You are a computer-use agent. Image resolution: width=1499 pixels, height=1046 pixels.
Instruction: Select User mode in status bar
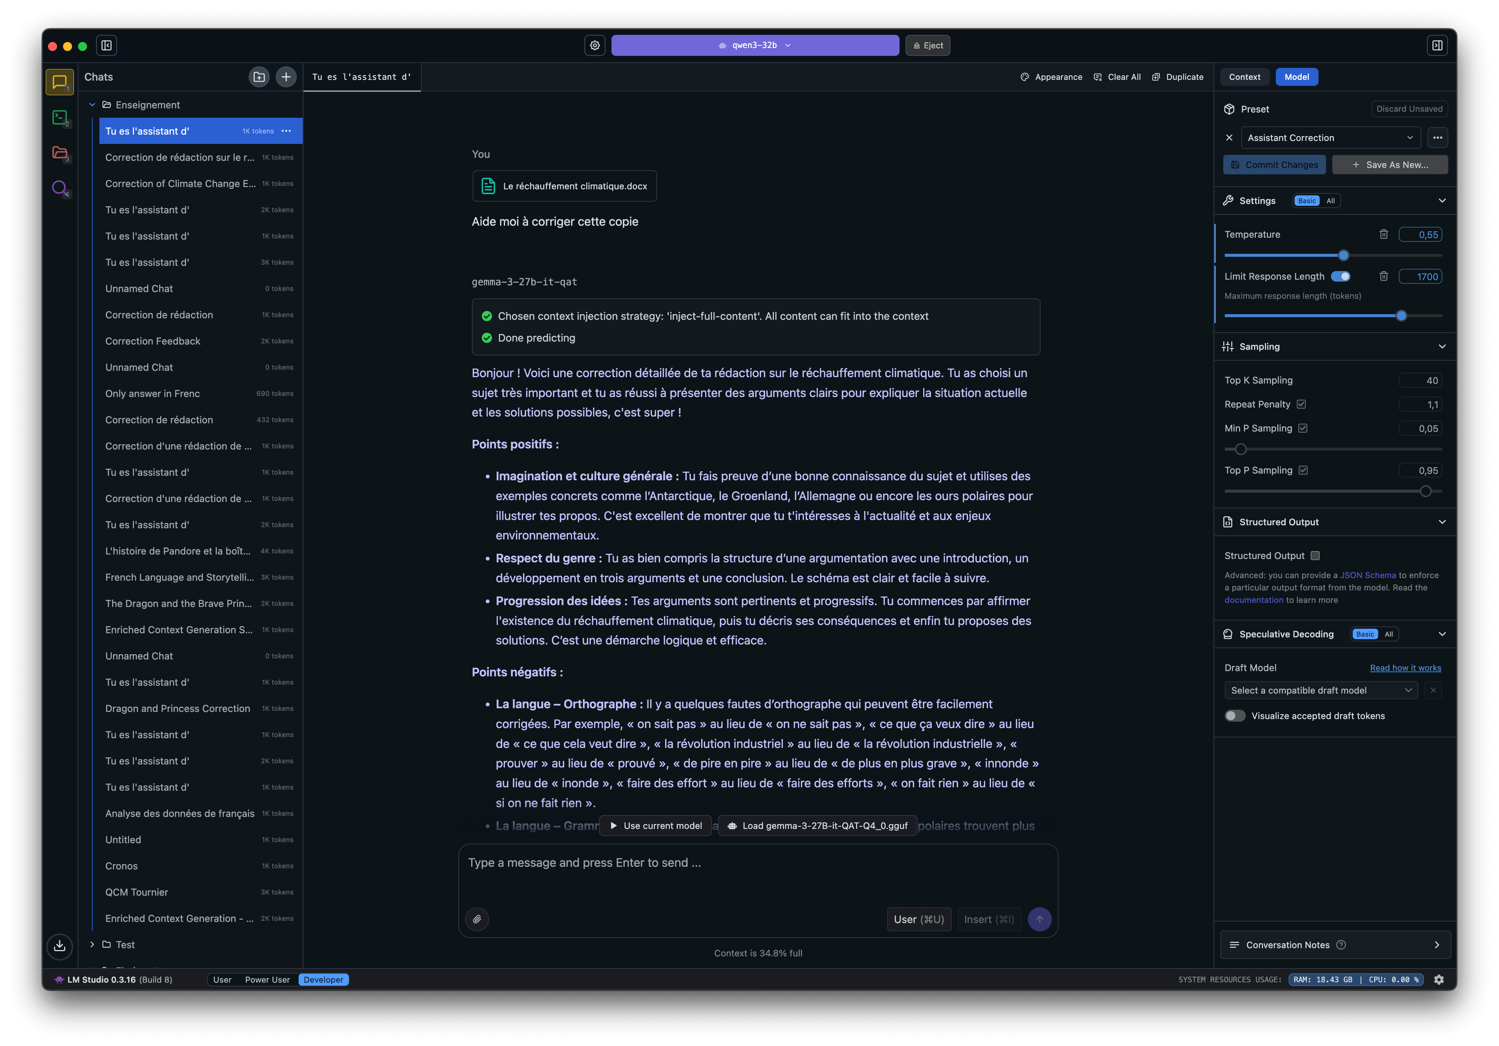[222, 979]
